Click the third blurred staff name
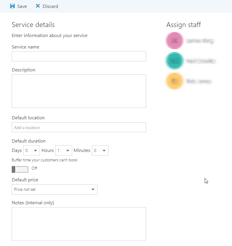 (199, 81)
